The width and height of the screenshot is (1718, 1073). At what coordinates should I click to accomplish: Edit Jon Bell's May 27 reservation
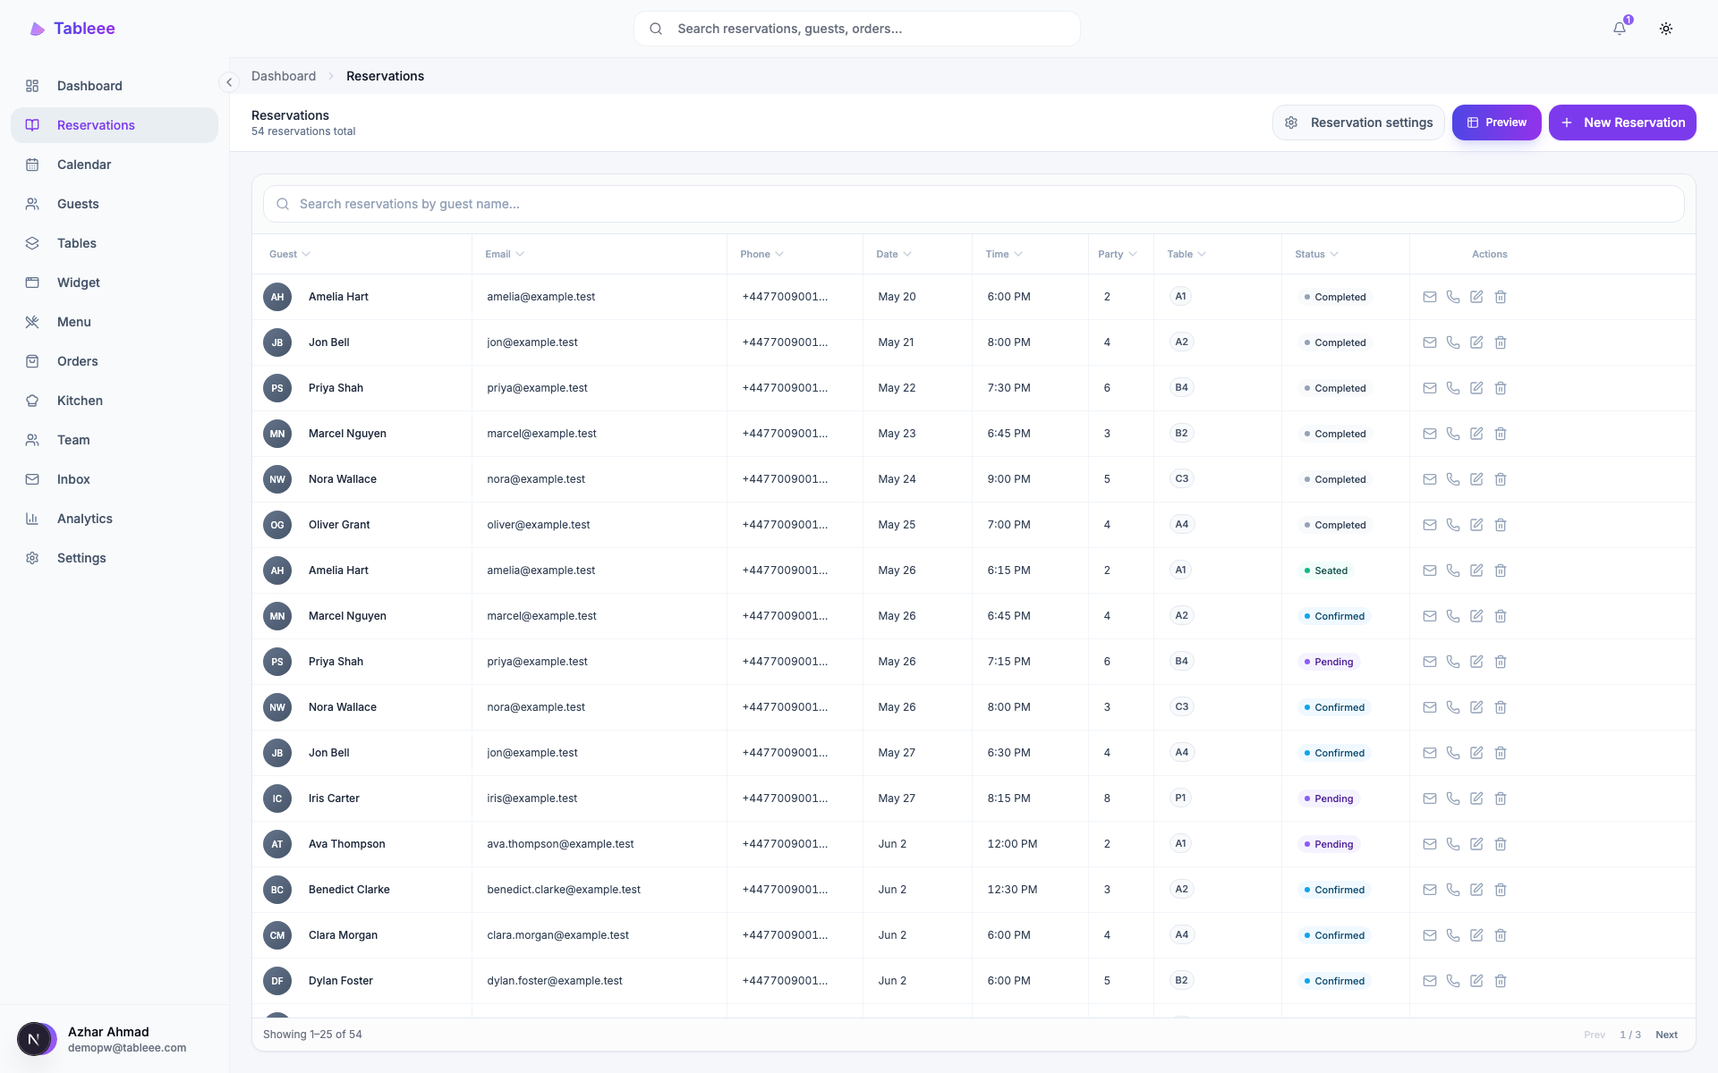[x=1476, y=753]
